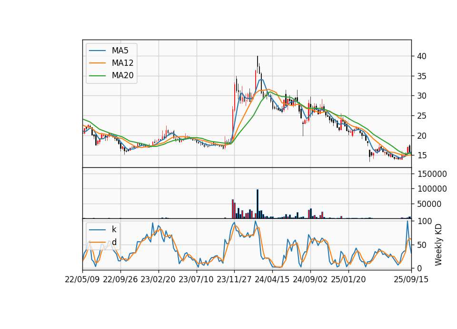Click the price axis value 15
Viewport: 457px width, 329px height.
click(x=421, y=155)
